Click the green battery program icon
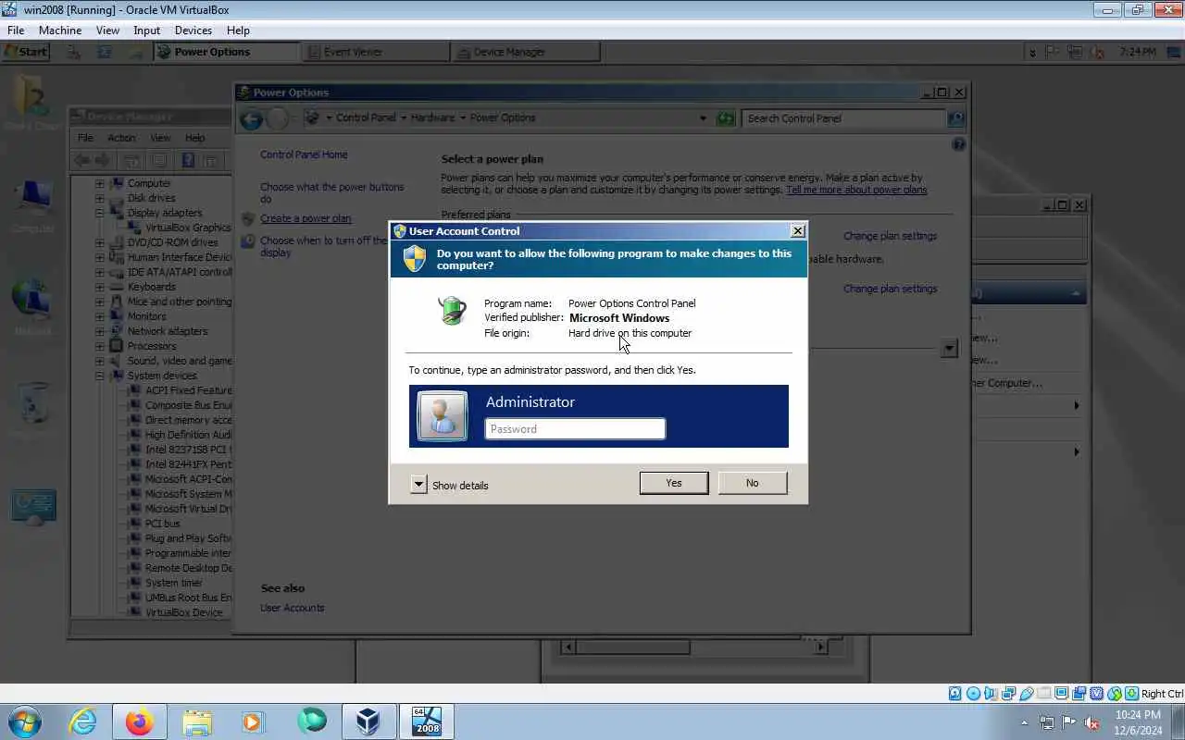This screenshot has height=740, width=1185. pos(453,311)
